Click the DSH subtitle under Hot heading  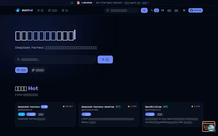pos(26,95)
